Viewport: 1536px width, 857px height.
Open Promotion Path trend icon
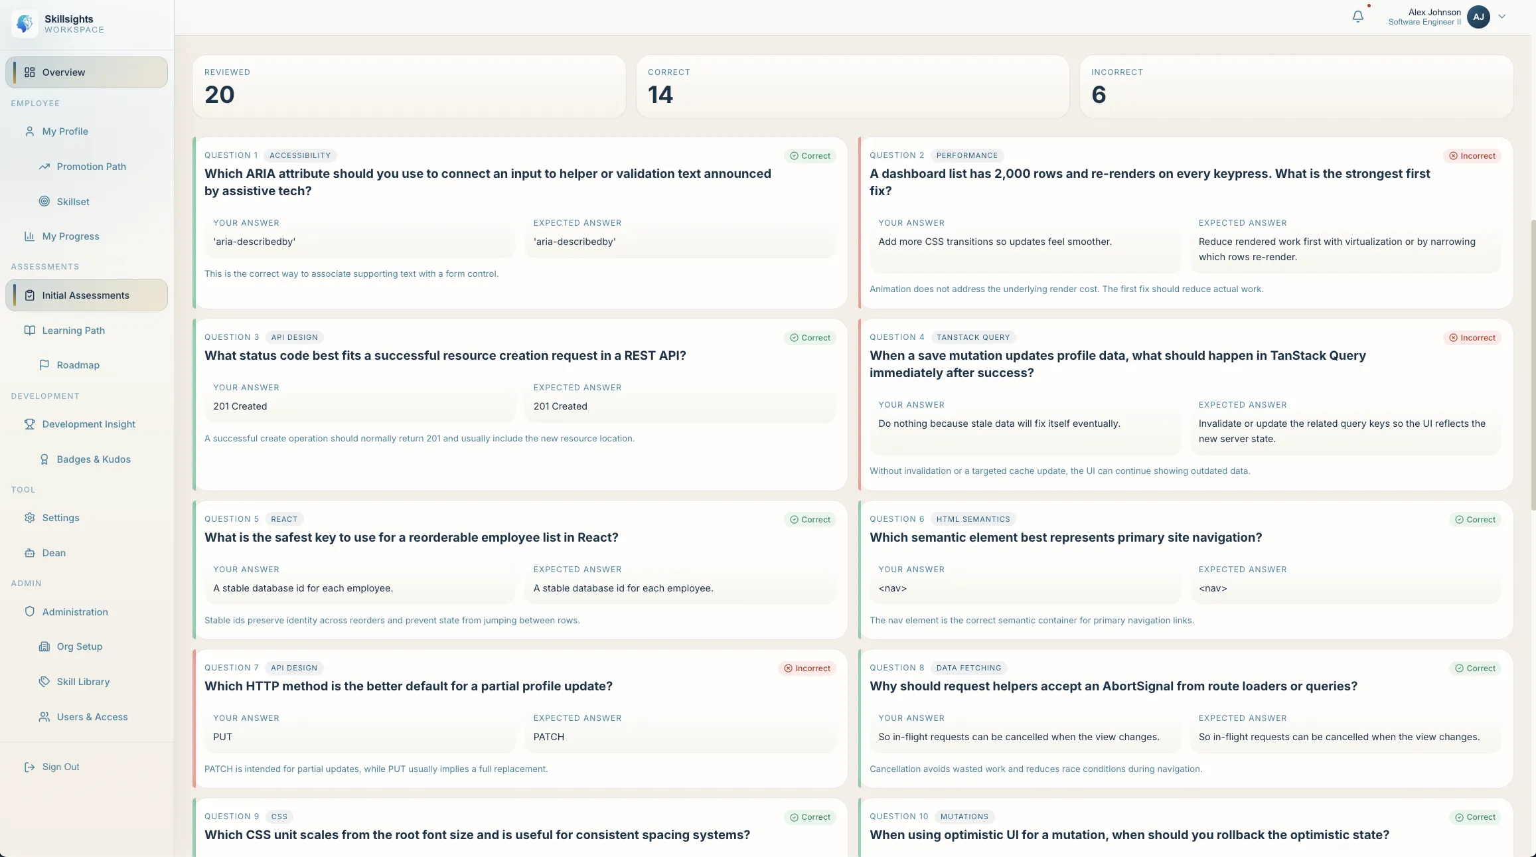click(44, 167)
